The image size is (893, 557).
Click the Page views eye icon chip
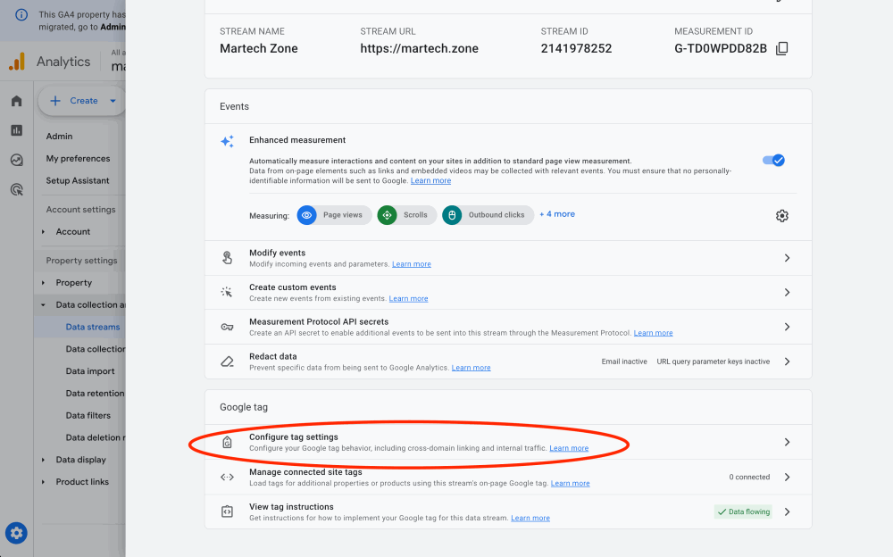point(306,215)
